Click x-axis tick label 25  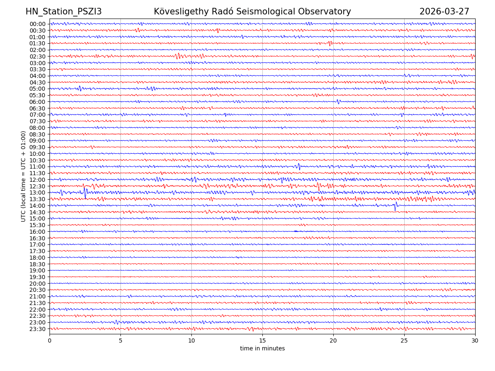(404, 341)
